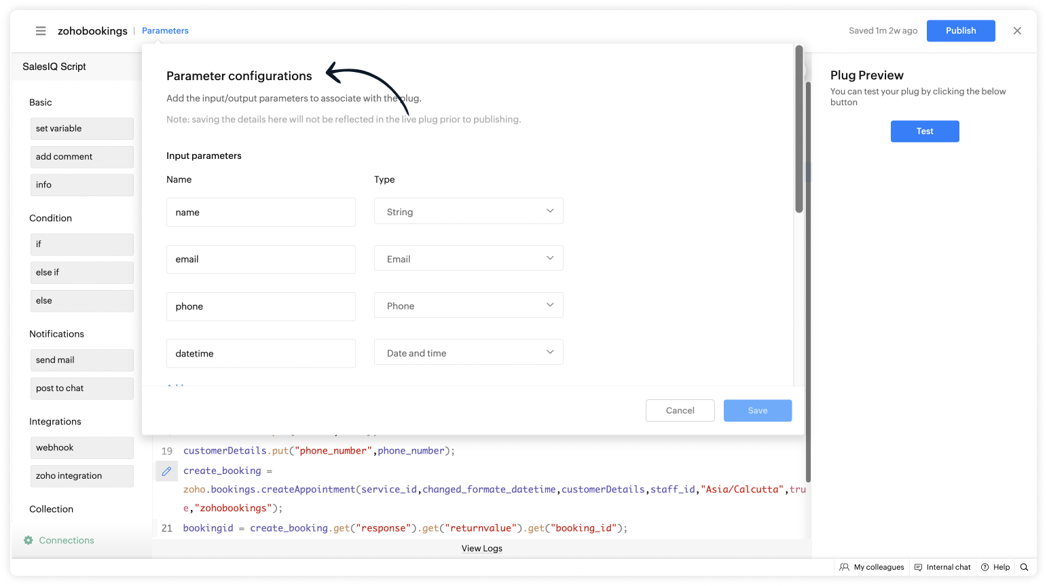The image size is (1047, 586).
Task: Open the Email type dropdown
Action: coord(469,259)
